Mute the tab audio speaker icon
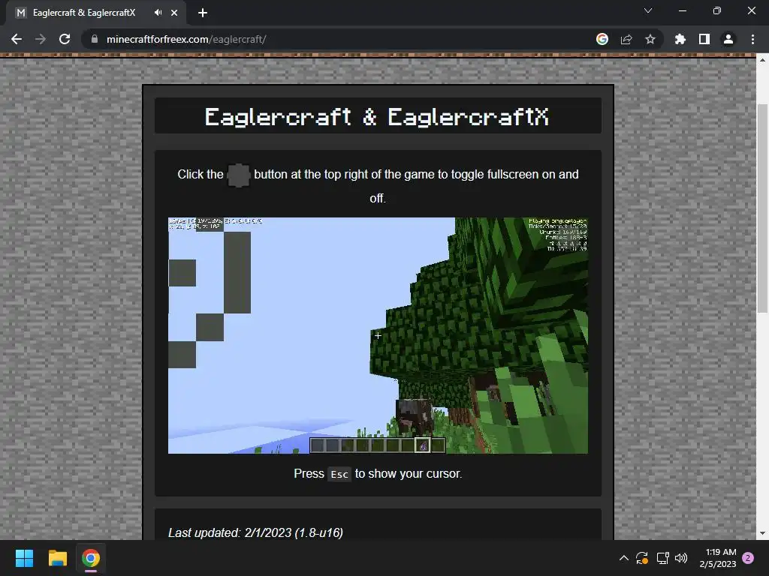The image size is (769, 576). click(x=158, y=13)
